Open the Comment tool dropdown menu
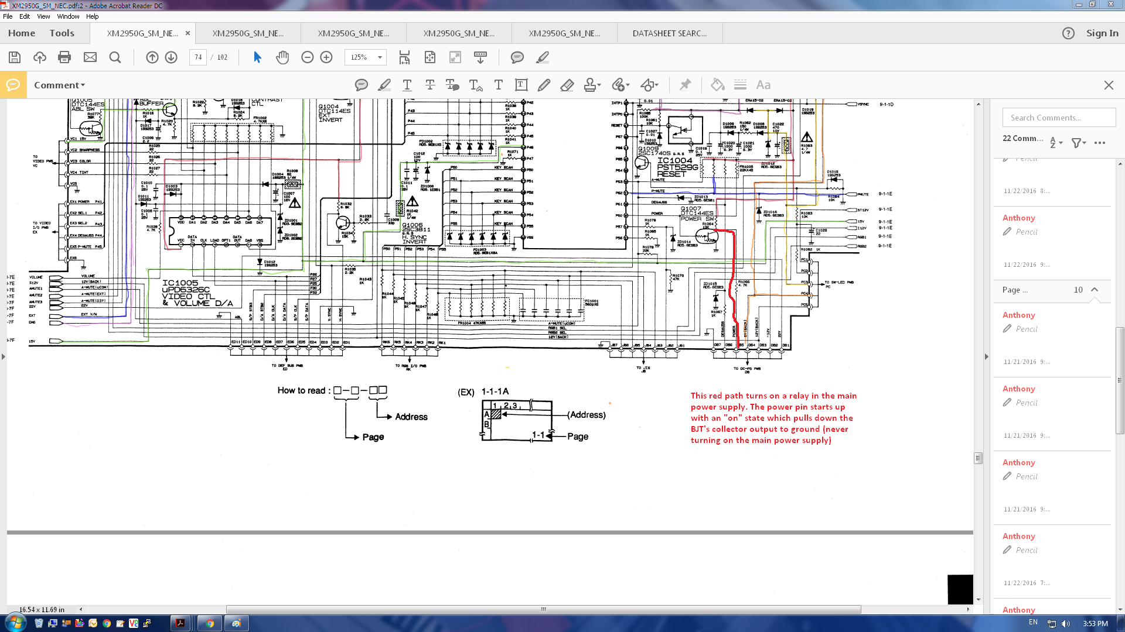Viewport: 1125px width, 632px height. point(59,85)
